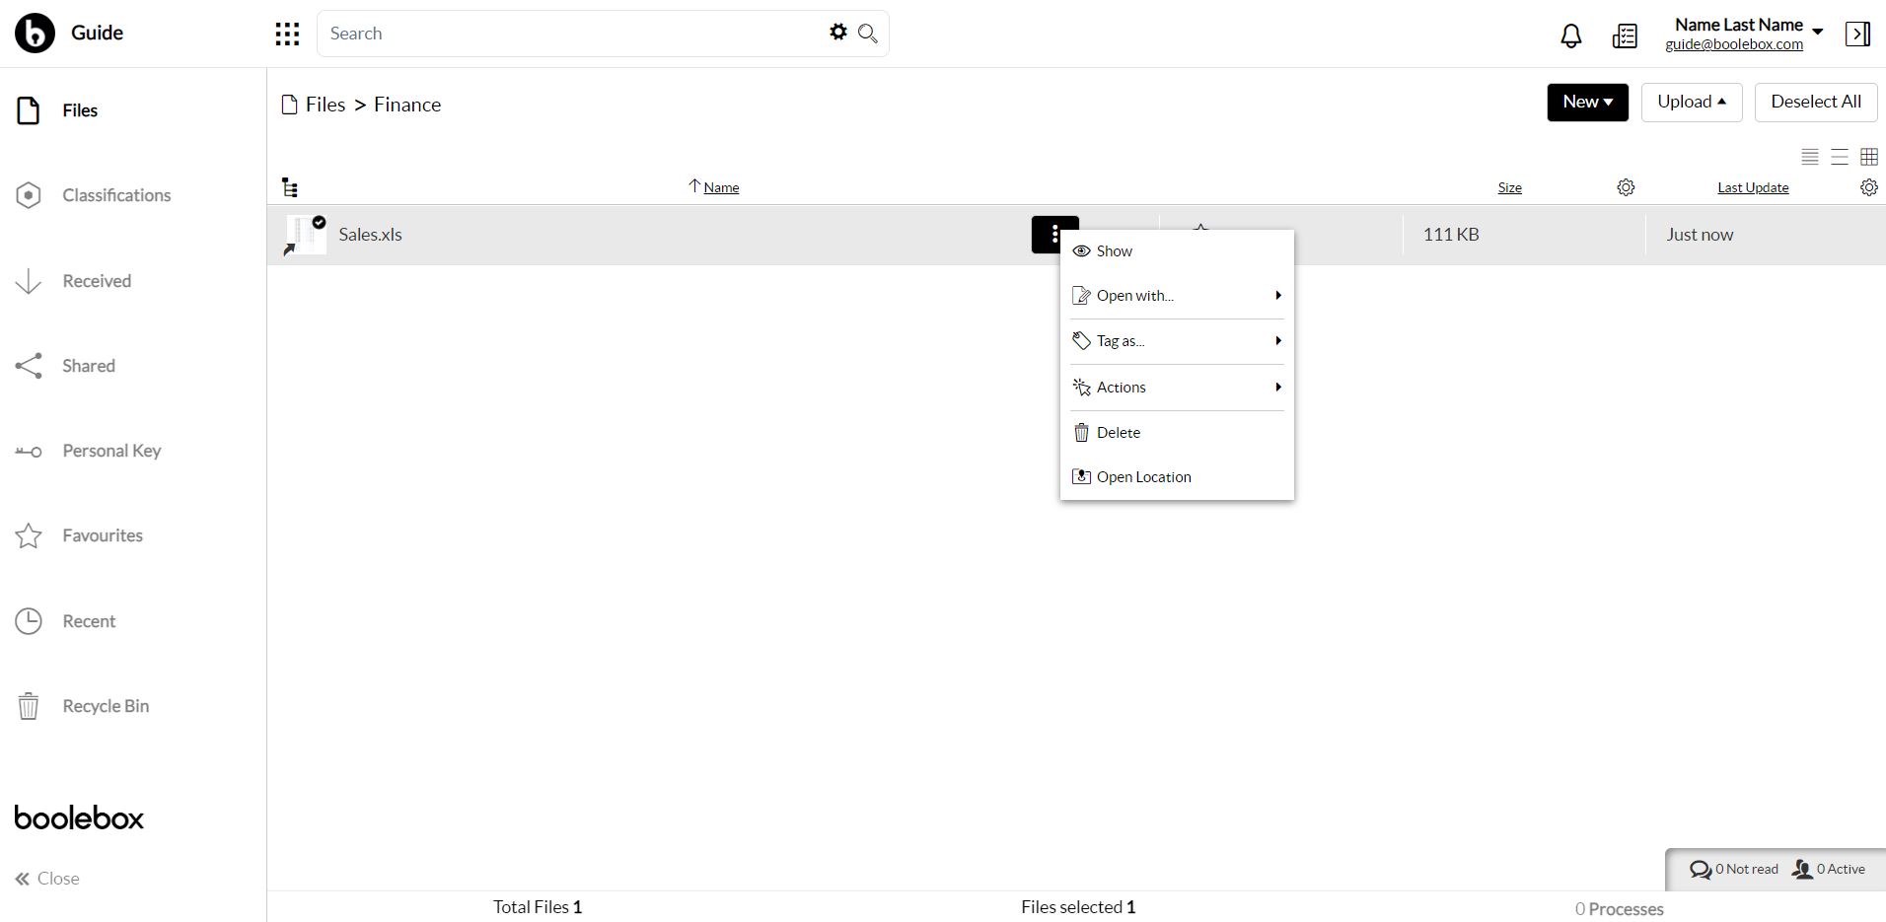Image resolution: width=1886 pixels, height=922 pixels.
Task: Collapse sidebar with Close button
Action: pyautogui.click(x=47, y=879)
